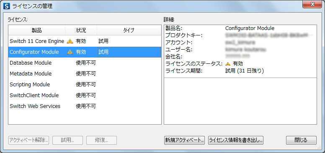Close the ライセンスの管理 window with X
Image resolution: width=325 pixels, height=153 pixels.
pos(312,4)
